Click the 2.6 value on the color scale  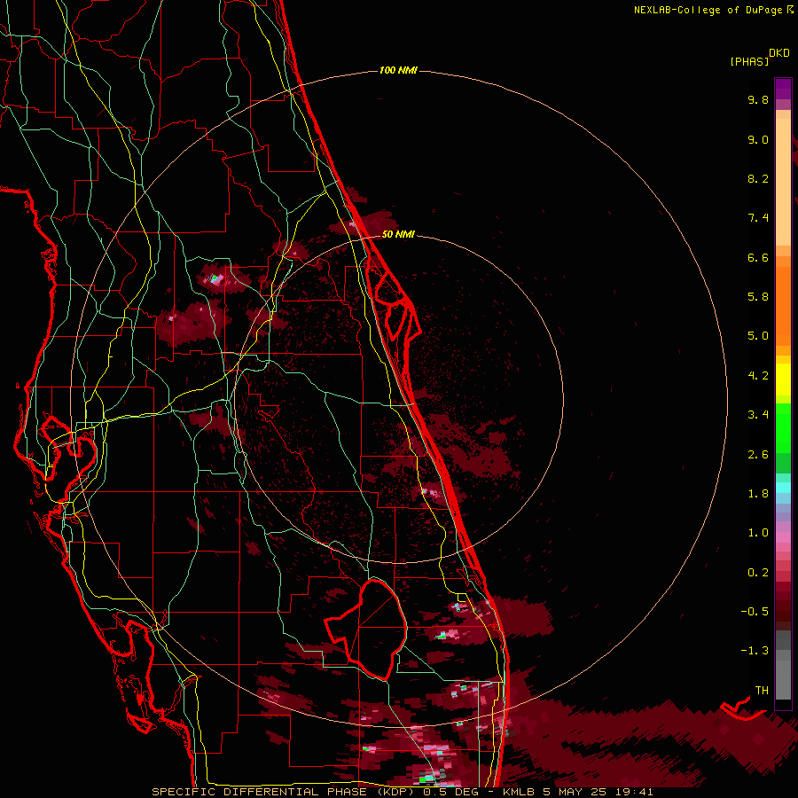tap(758, 455)
